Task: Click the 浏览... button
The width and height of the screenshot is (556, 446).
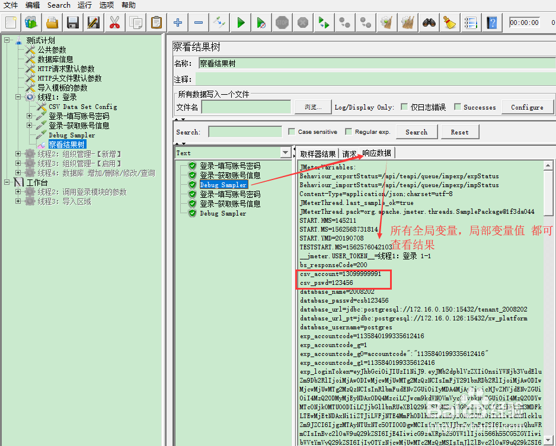Action: pyautogui.click(x=313, y=107)
